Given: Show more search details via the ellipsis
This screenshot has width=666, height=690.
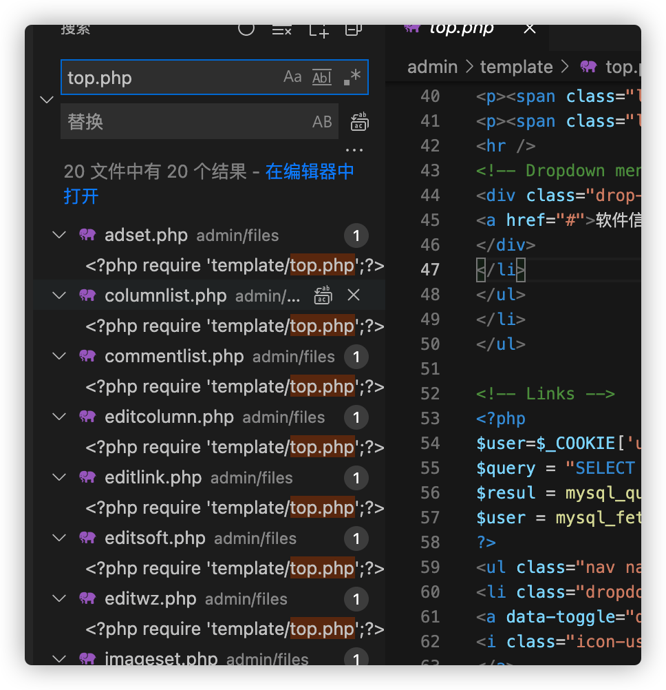Looking at the screenshot, I should [x=354, y=149].
